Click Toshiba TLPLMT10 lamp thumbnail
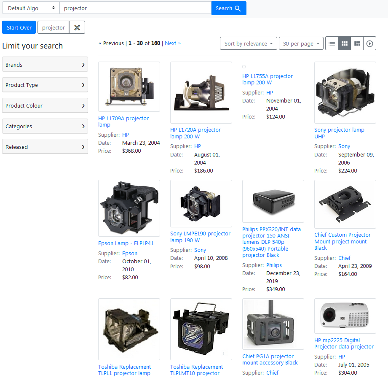388x378 pixels. click(201, 329)
